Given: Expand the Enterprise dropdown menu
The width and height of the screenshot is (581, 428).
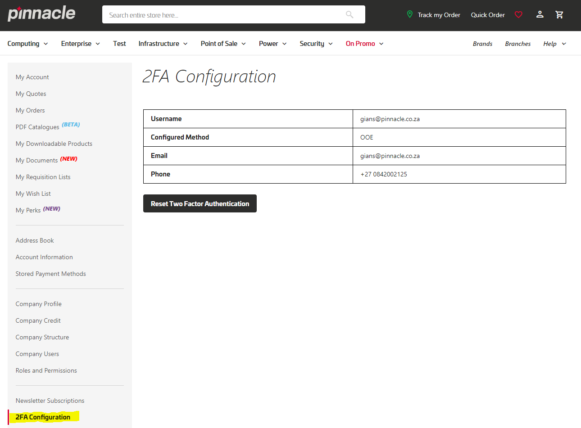Looking at the screenshot, I should (80, 44).
